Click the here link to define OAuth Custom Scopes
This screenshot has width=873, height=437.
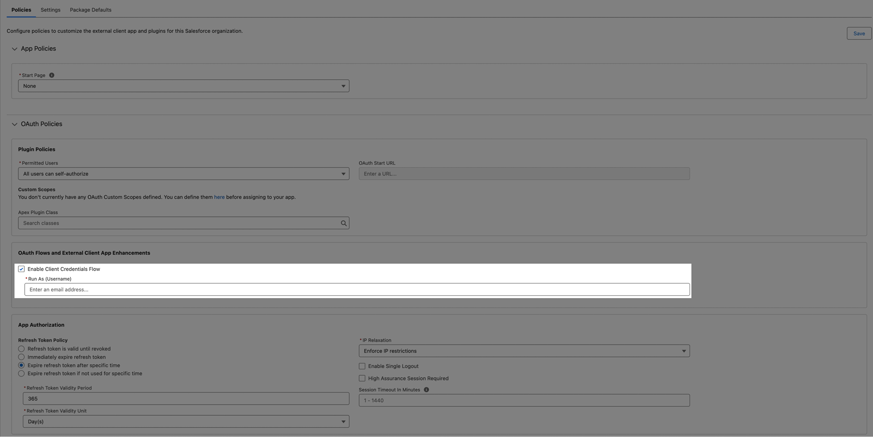[x=219, y=197]
